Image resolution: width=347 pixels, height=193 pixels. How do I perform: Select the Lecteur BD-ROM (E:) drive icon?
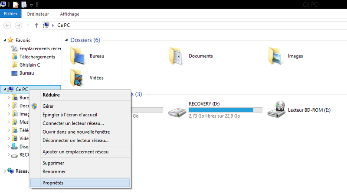[277, 109]
